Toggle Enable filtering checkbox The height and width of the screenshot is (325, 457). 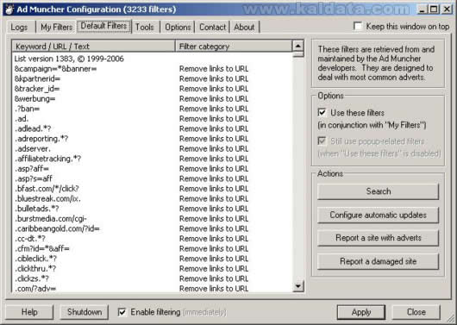point(122,312)
